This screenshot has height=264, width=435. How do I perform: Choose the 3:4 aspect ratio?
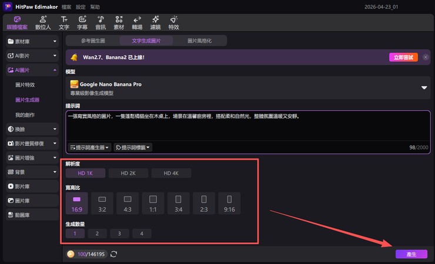[178, 204]
